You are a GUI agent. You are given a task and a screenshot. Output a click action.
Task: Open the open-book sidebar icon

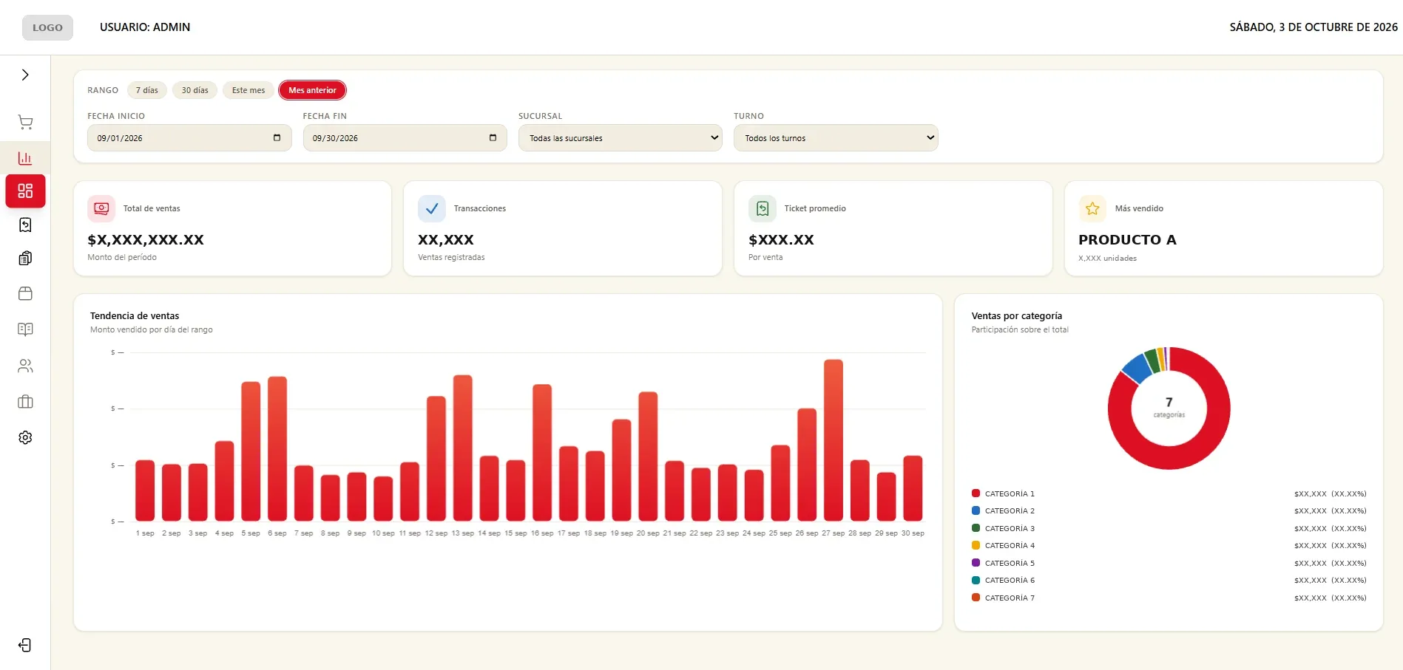(25, 329)
